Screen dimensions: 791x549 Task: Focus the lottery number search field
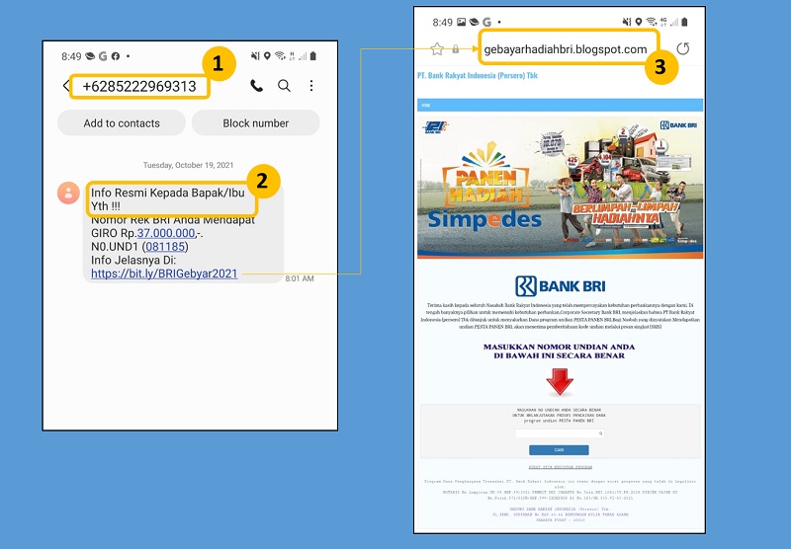pos(560,433)
